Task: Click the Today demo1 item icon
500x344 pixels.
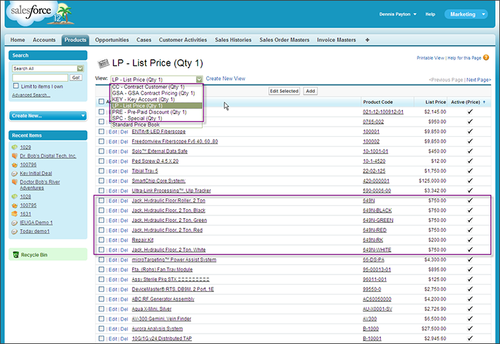Action: click(14, 231)
